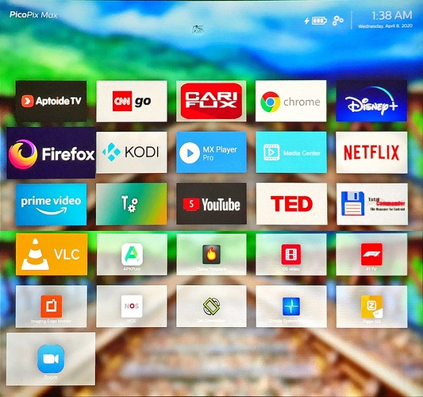Open the tools and gears settings tile

(x=132, y=204)
